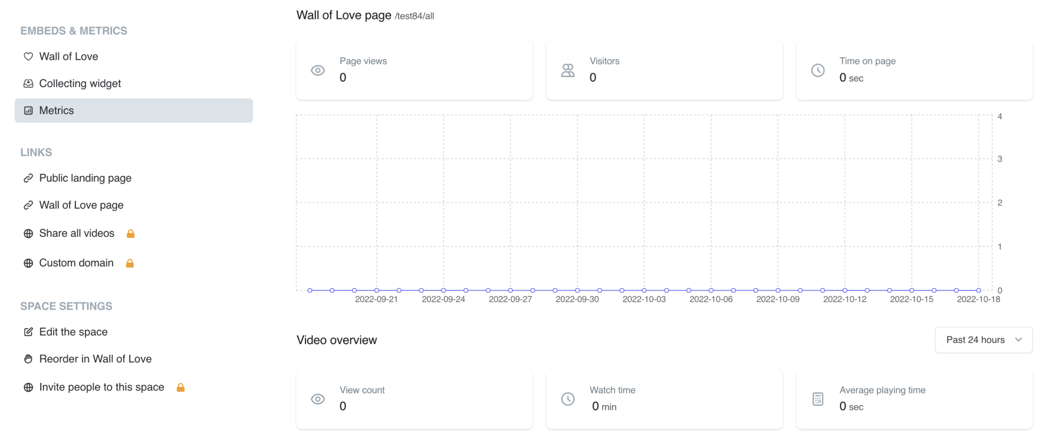The width and height of the screenshot is (1043, 433).
Task: Click the 2022-10-12 date label
Action: [845, 299]
